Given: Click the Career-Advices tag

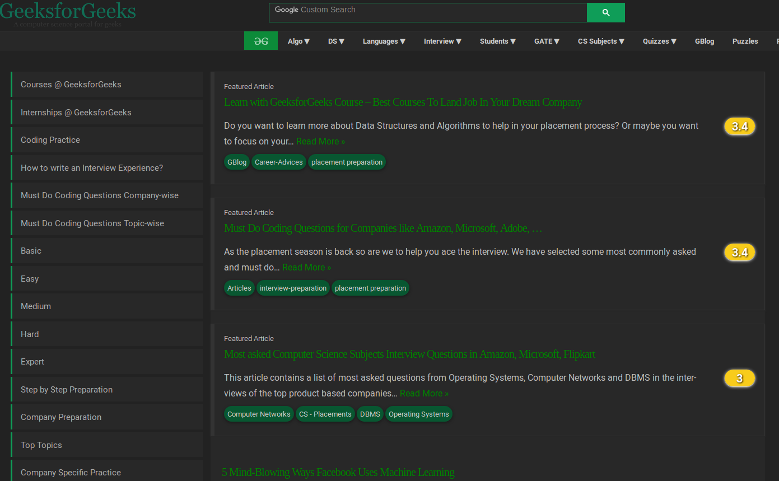Looking at the screenshot, I should 278,162.
